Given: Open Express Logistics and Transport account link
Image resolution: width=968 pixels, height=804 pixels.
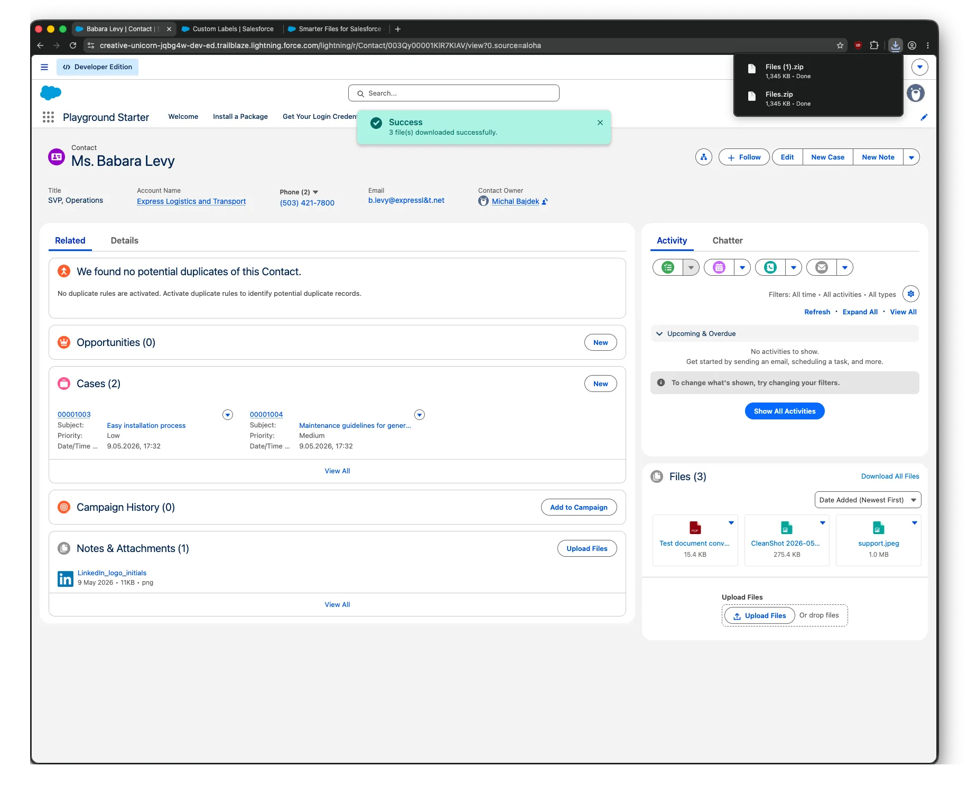Looking at the screenshot, I should tap(191, 201).
